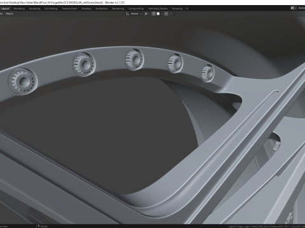Viewport: 305px width, 228px height.
Task: Click the Verts count in status bar
Action: (260, 226)
